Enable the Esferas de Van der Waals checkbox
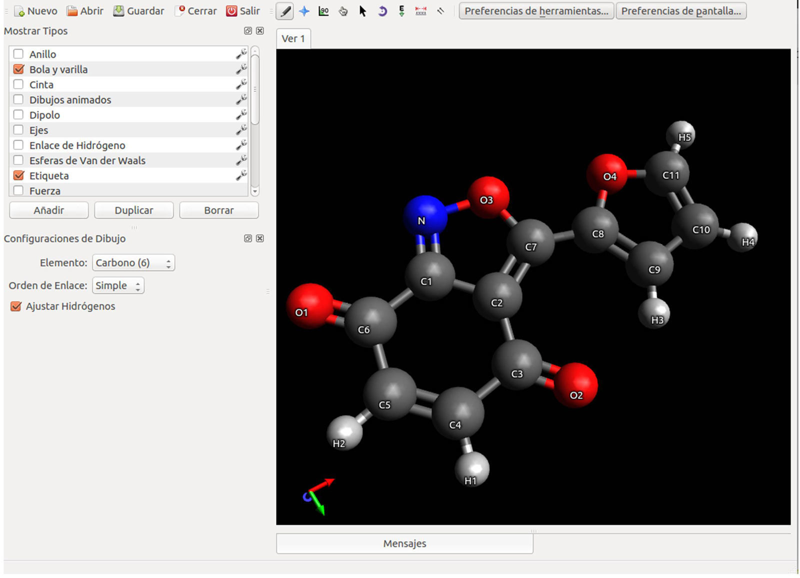Viewport: 800px width, 578px height. point(18,160)
